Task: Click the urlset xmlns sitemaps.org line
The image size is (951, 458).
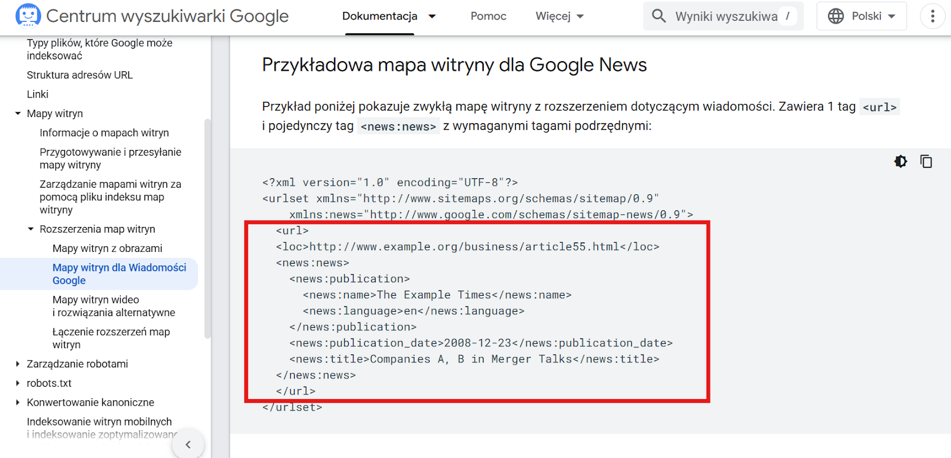Action: pos(461,198)
